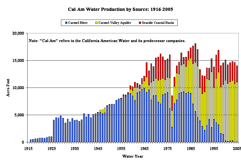This screenshot has width=241, height=164.
Task: Click the 1925 x-axis label
Action: point(51,148)
